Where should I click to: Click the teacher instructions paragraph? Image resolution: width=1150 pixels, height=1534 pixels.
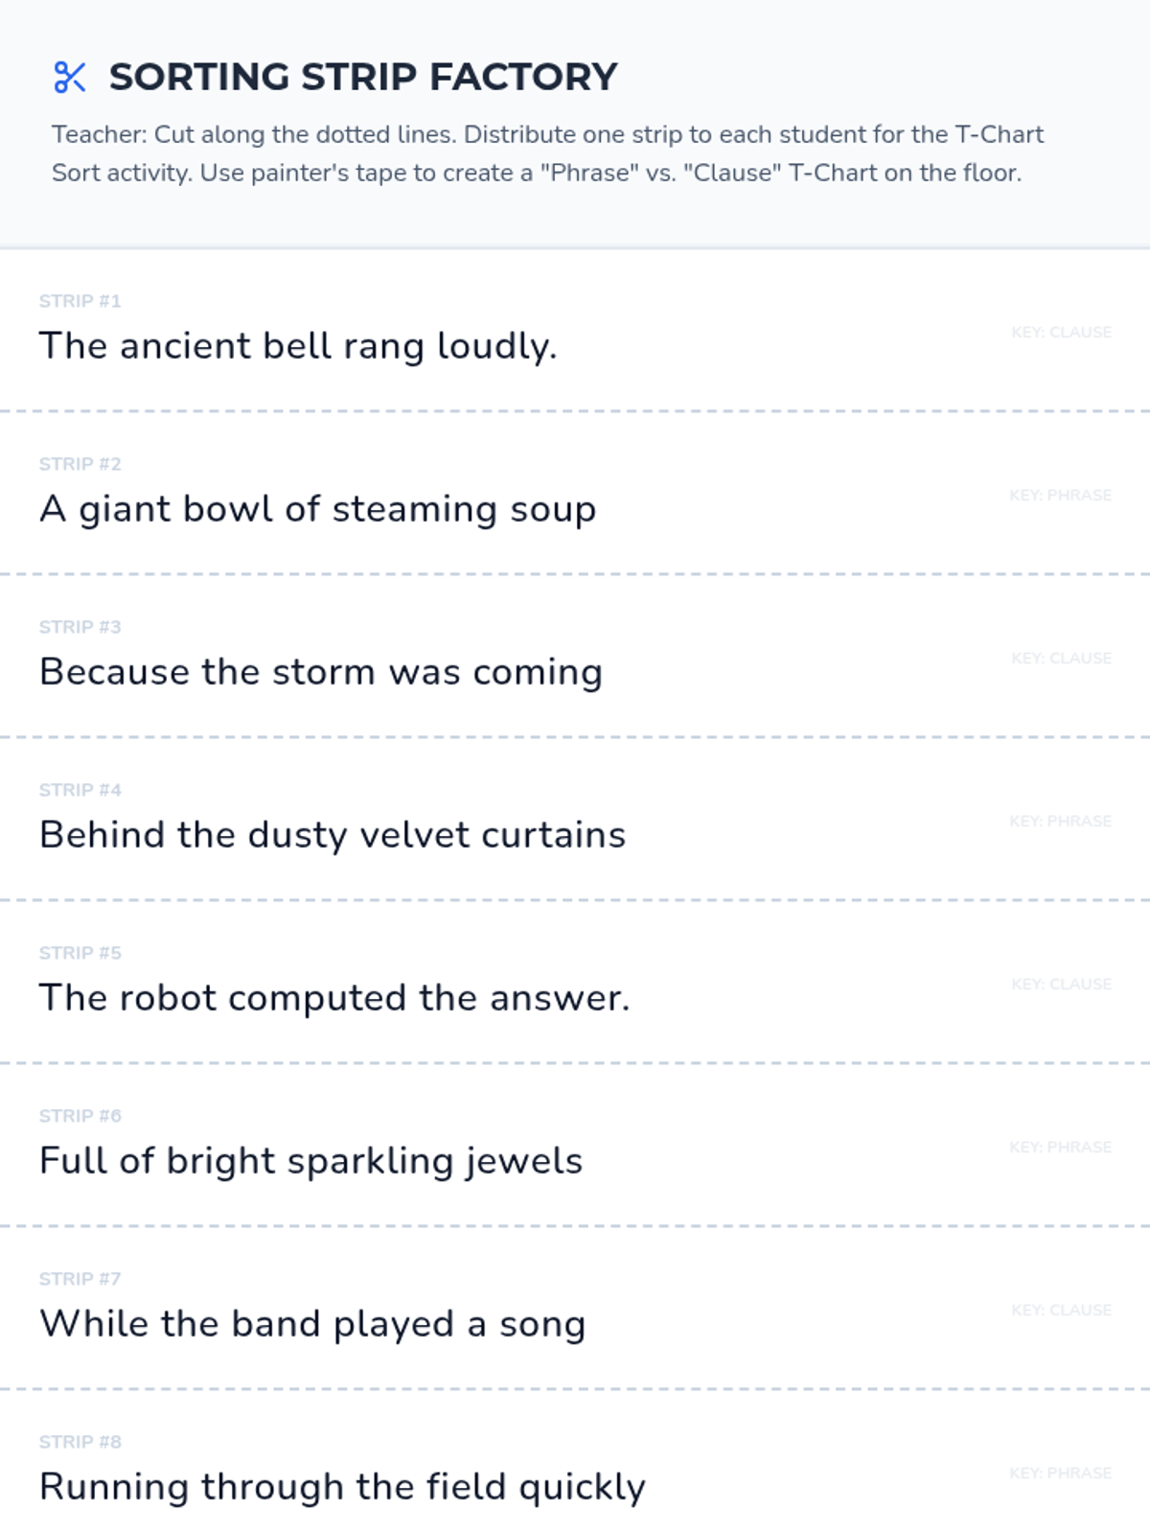[546, 153]
